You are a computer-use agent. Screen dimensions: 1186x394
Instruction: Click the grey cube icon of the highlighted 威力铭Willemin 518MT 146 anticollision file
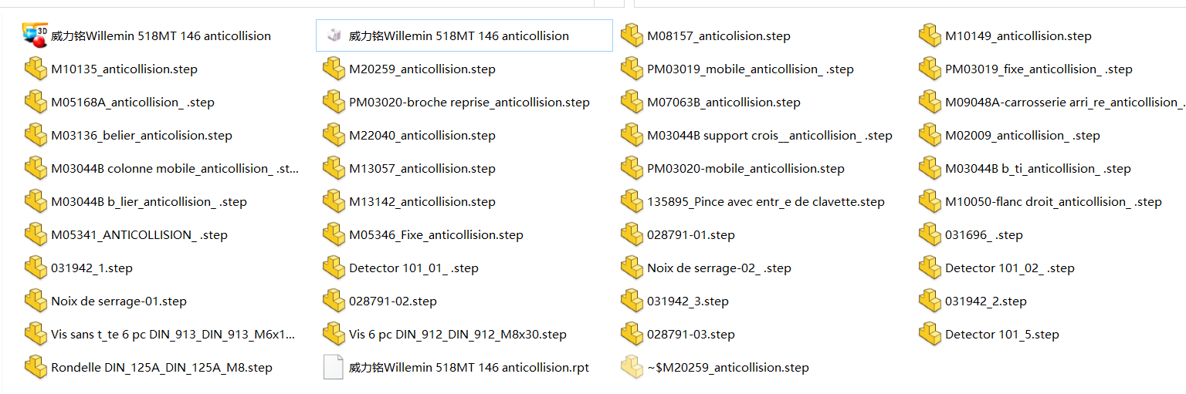[x=334, y=35]
